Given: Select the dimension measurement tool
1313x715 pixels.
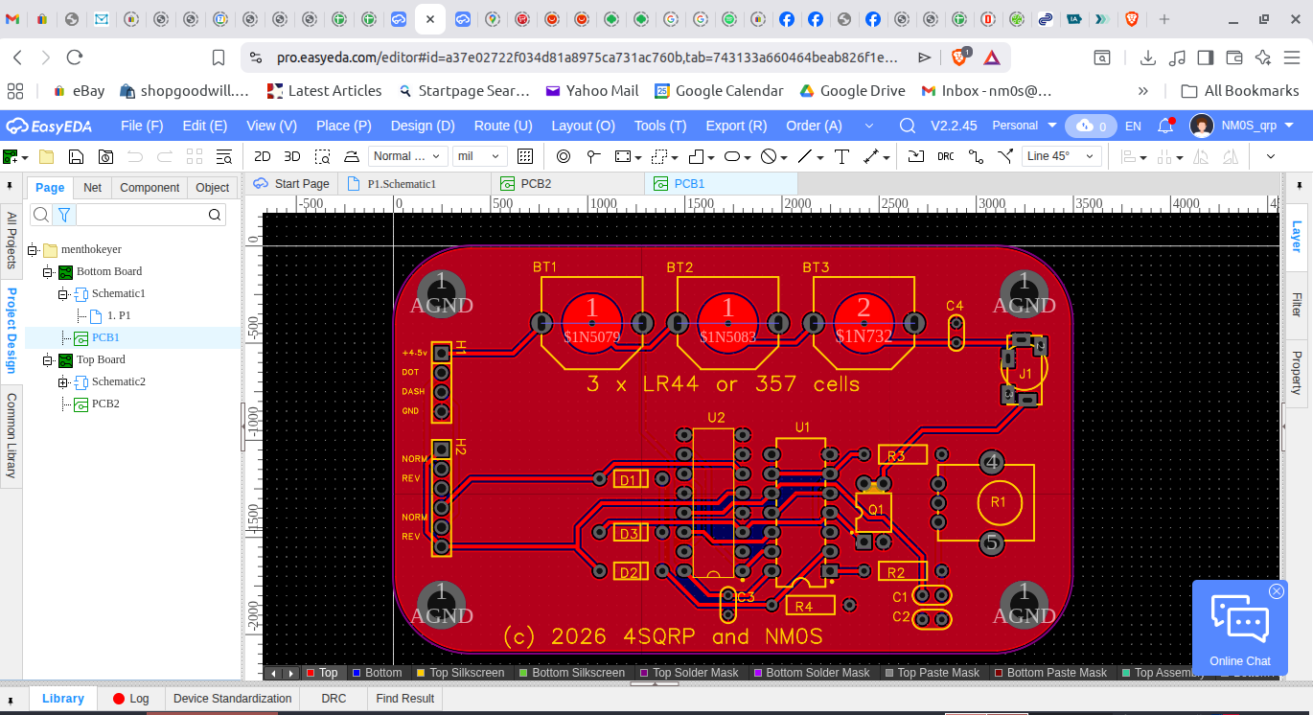Looking at the screenshot, I should [871, 156].
